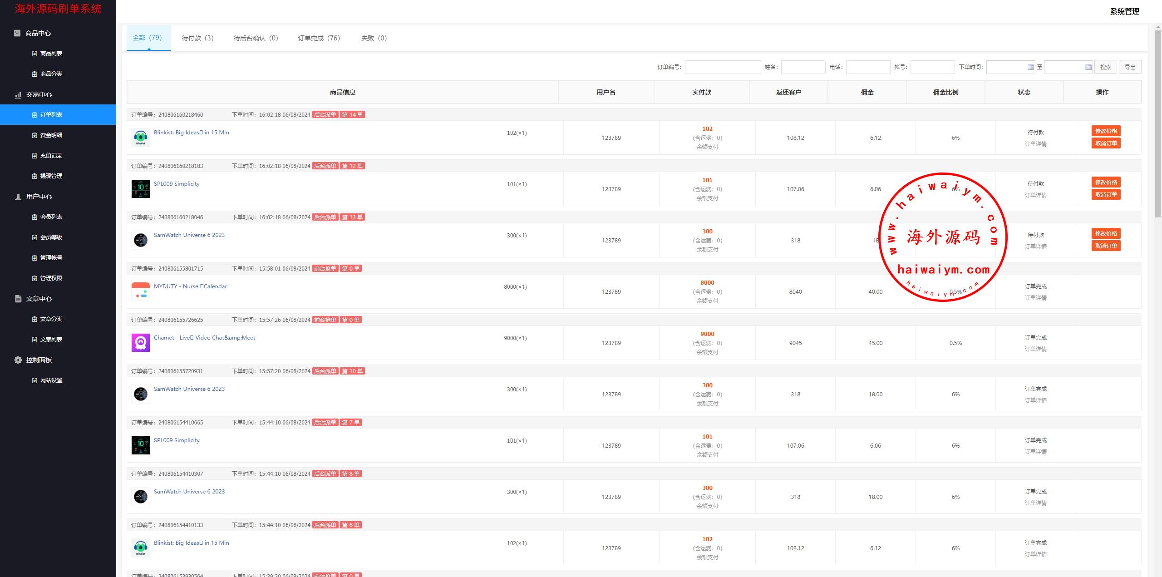Open 订单详情 link for MYDUTY order
The width and height of the screenshot is (1162, 577).
pos(1035,298)
